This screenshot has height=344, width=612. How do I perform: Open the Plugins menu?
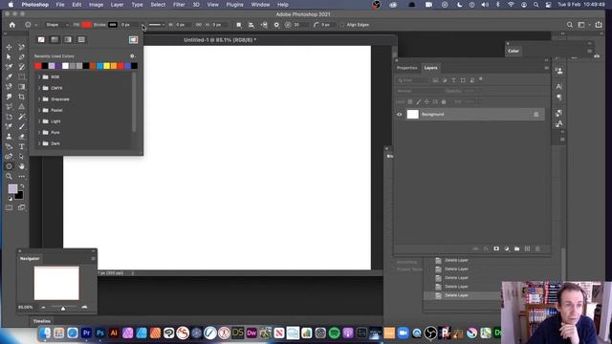coord(234,5)
